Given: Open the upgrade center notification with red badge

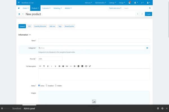Looking at the screenshot, I should click(x=130, y=3).
